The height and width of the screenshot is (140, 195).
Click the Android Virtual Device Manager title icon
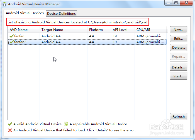pos(4,4)
